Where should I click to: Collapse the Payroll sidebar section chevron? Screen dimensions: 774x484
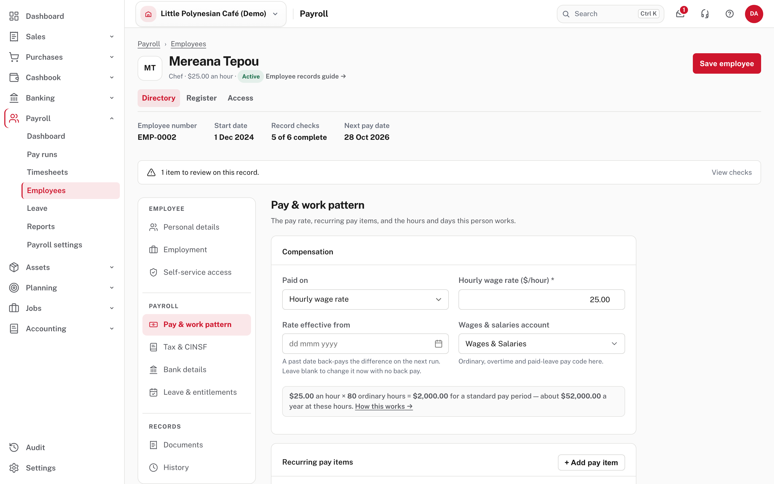point(112,118)
